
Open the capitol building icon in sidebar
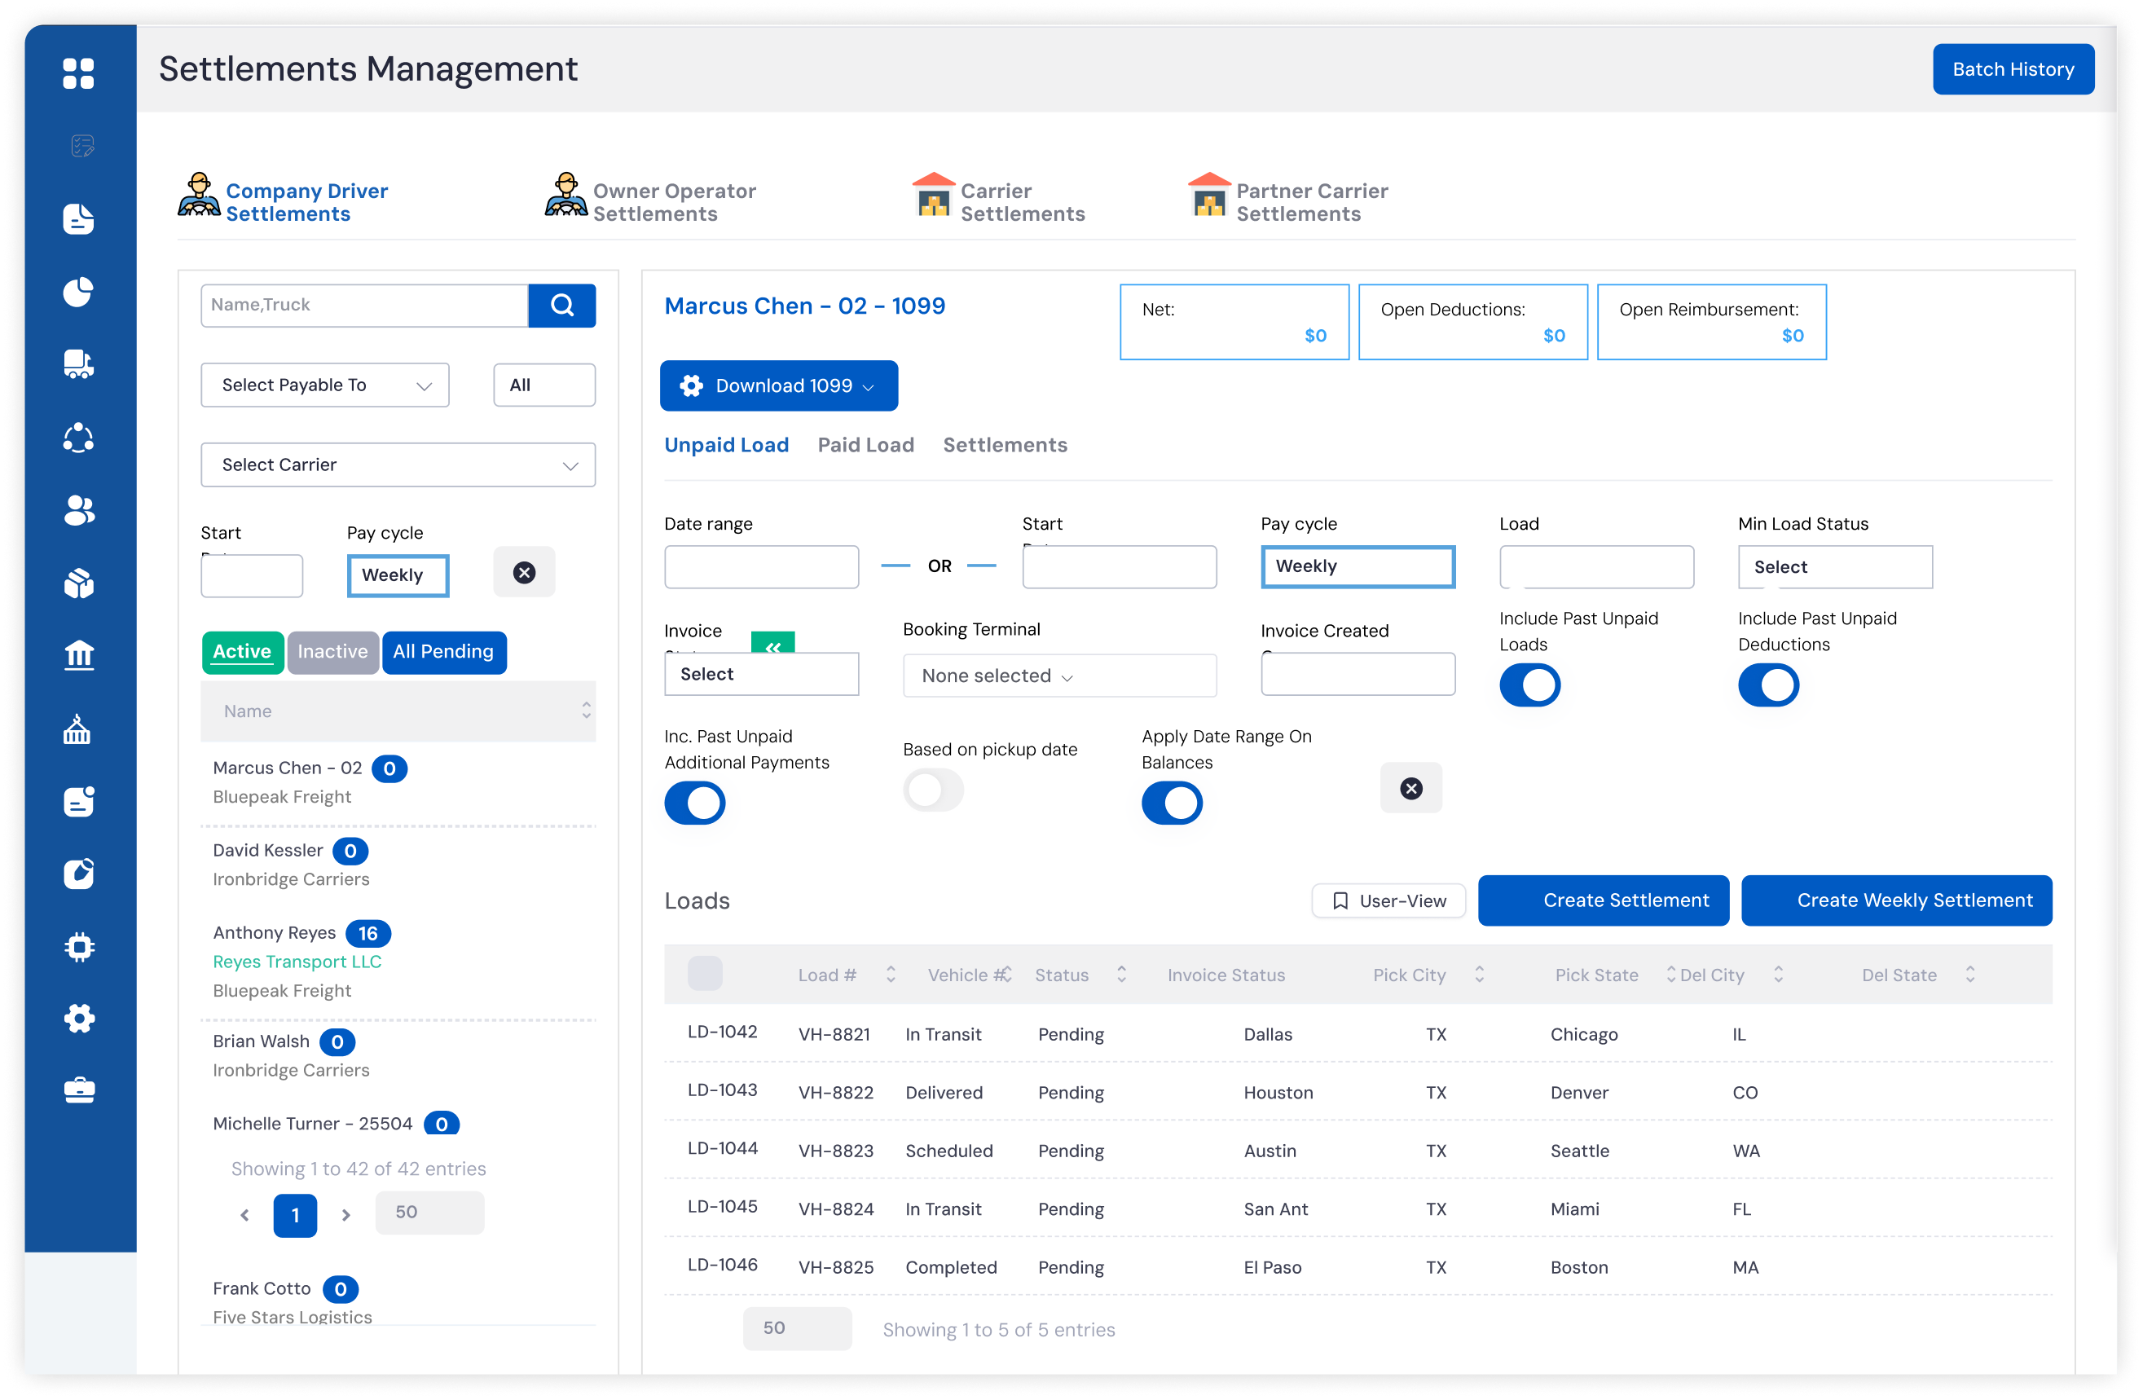pos(77,729)
